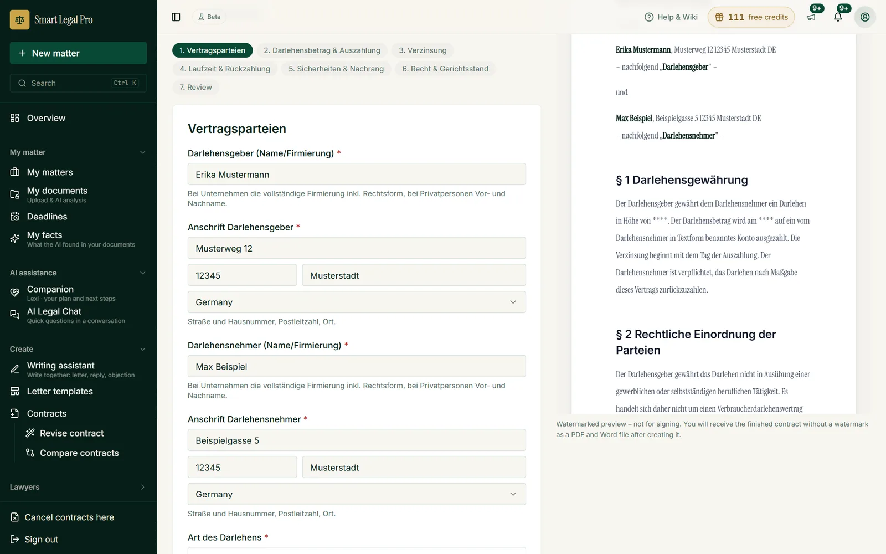Click the Musterweg 12 address field
This screenshot has height=554, width=886.
coord(357,248)
